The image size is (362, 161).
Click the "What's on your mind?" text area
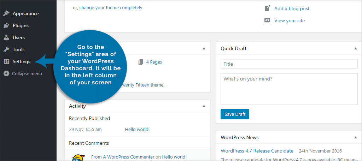(289, 89)
